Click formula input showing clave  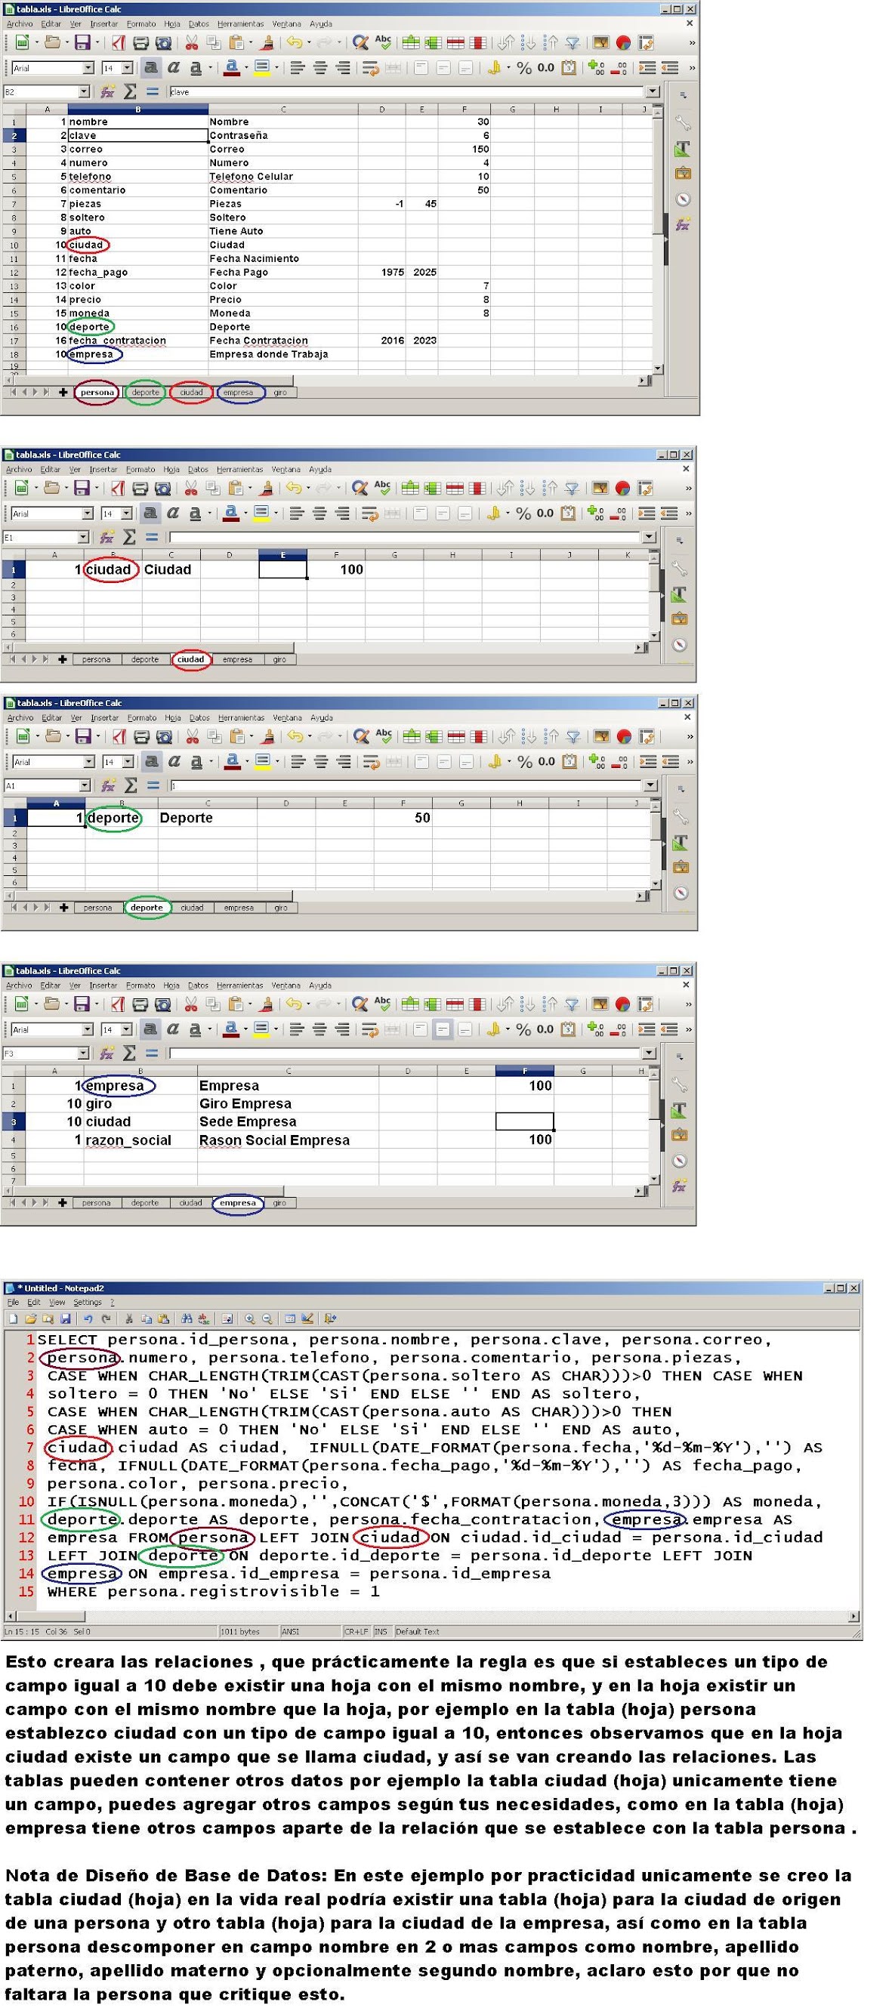[x=406, y=91]
